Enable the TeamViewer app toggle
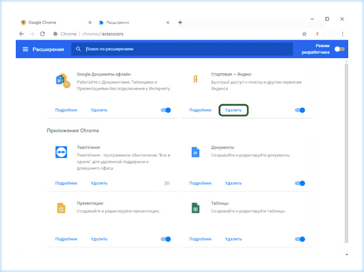This screenshot has width=364, height=272. tap(166, 183)
